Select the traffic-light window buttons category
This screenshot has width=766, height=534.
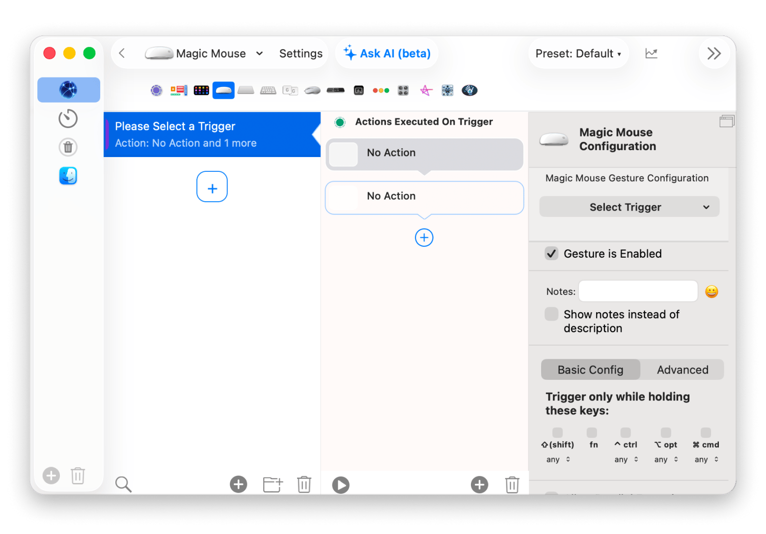pyautogui.click(x=381, y=90)
